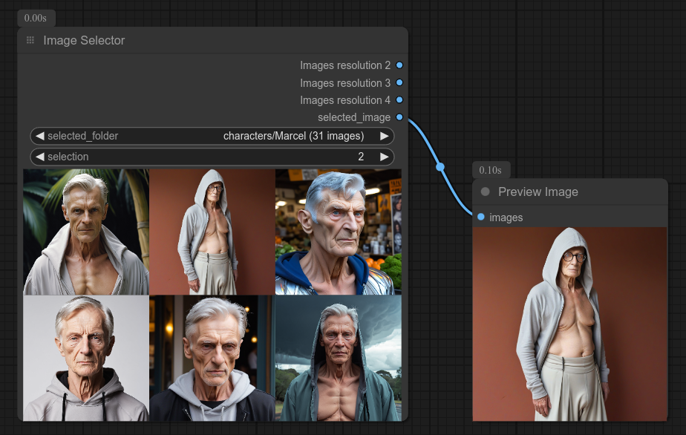The image size is (686, 435).
Task: Open the characters/Marcel folder dropdown
Action: 293,136
